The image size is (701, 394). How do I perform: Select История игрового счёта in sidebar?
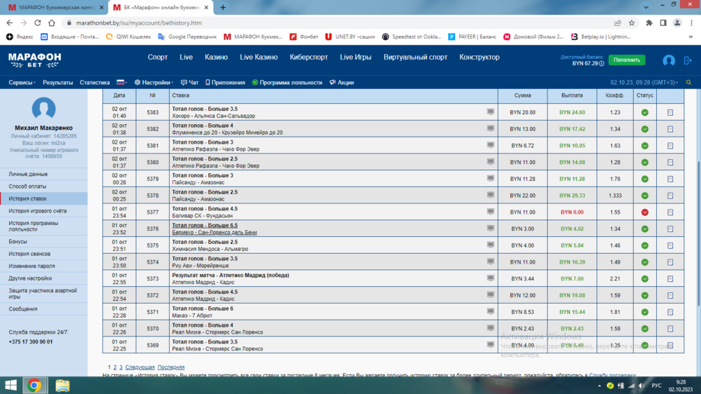point(38,210)
